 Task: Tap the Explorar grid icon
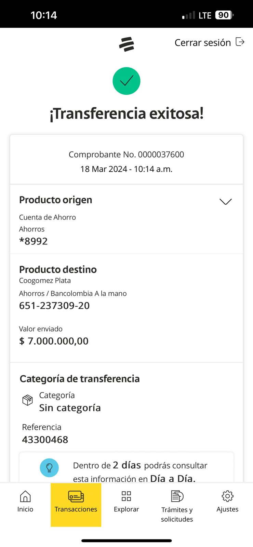pos(126,496)
